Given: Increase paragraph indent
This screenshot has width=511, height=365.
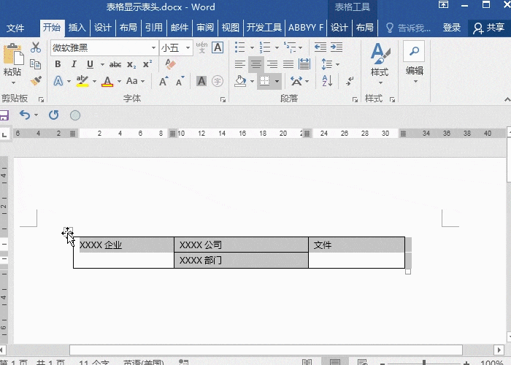Looking at the screenshot, I should (337, 47).
